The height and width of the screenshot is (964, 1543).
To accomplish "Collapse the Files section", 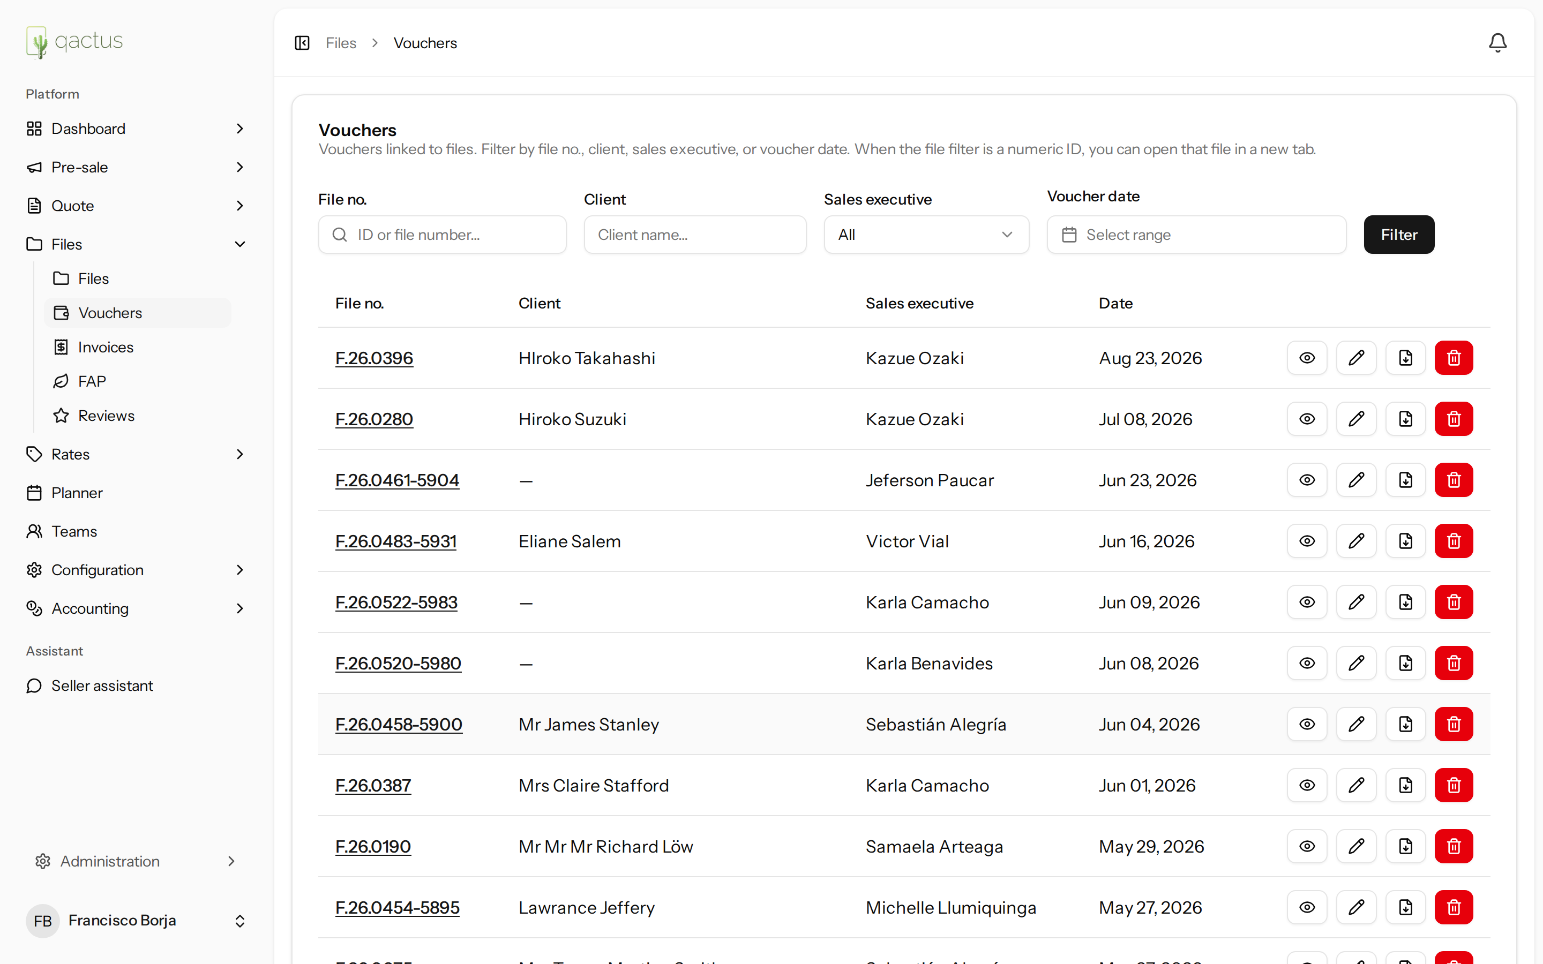I will [136, 244].
